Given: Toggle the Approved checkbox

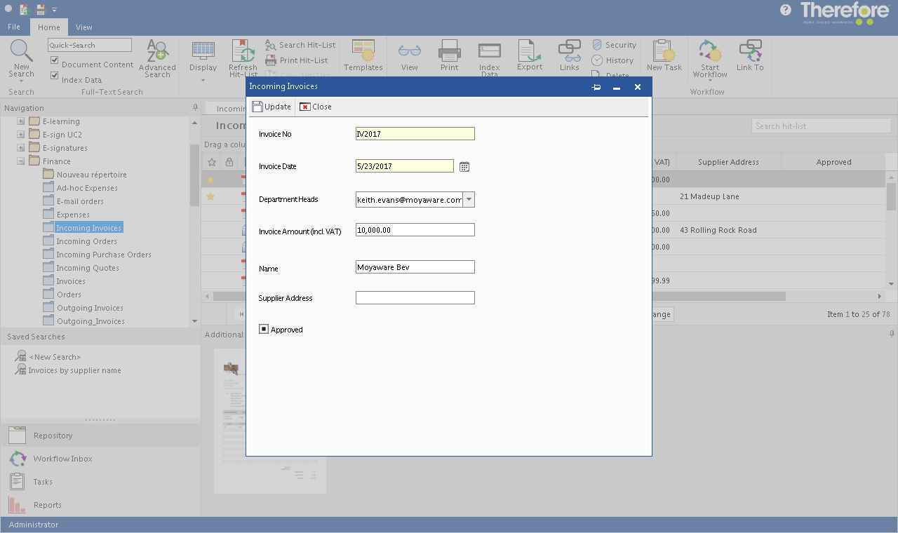Looking at the screenshot, I should [x=263, y=328].
